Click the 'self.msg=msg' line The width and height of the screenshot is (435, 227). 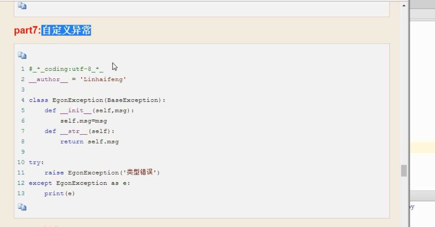pyautogui.click(x=83, y=121)
